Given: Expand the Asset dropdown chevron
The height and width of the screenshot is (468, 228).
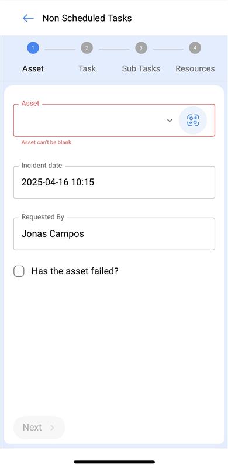Looking at the screenshot, I should [x=170, y=121].
